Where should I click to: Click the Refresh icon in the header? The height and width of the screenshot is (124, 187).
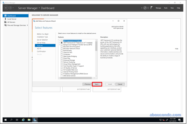coord(145,8)
